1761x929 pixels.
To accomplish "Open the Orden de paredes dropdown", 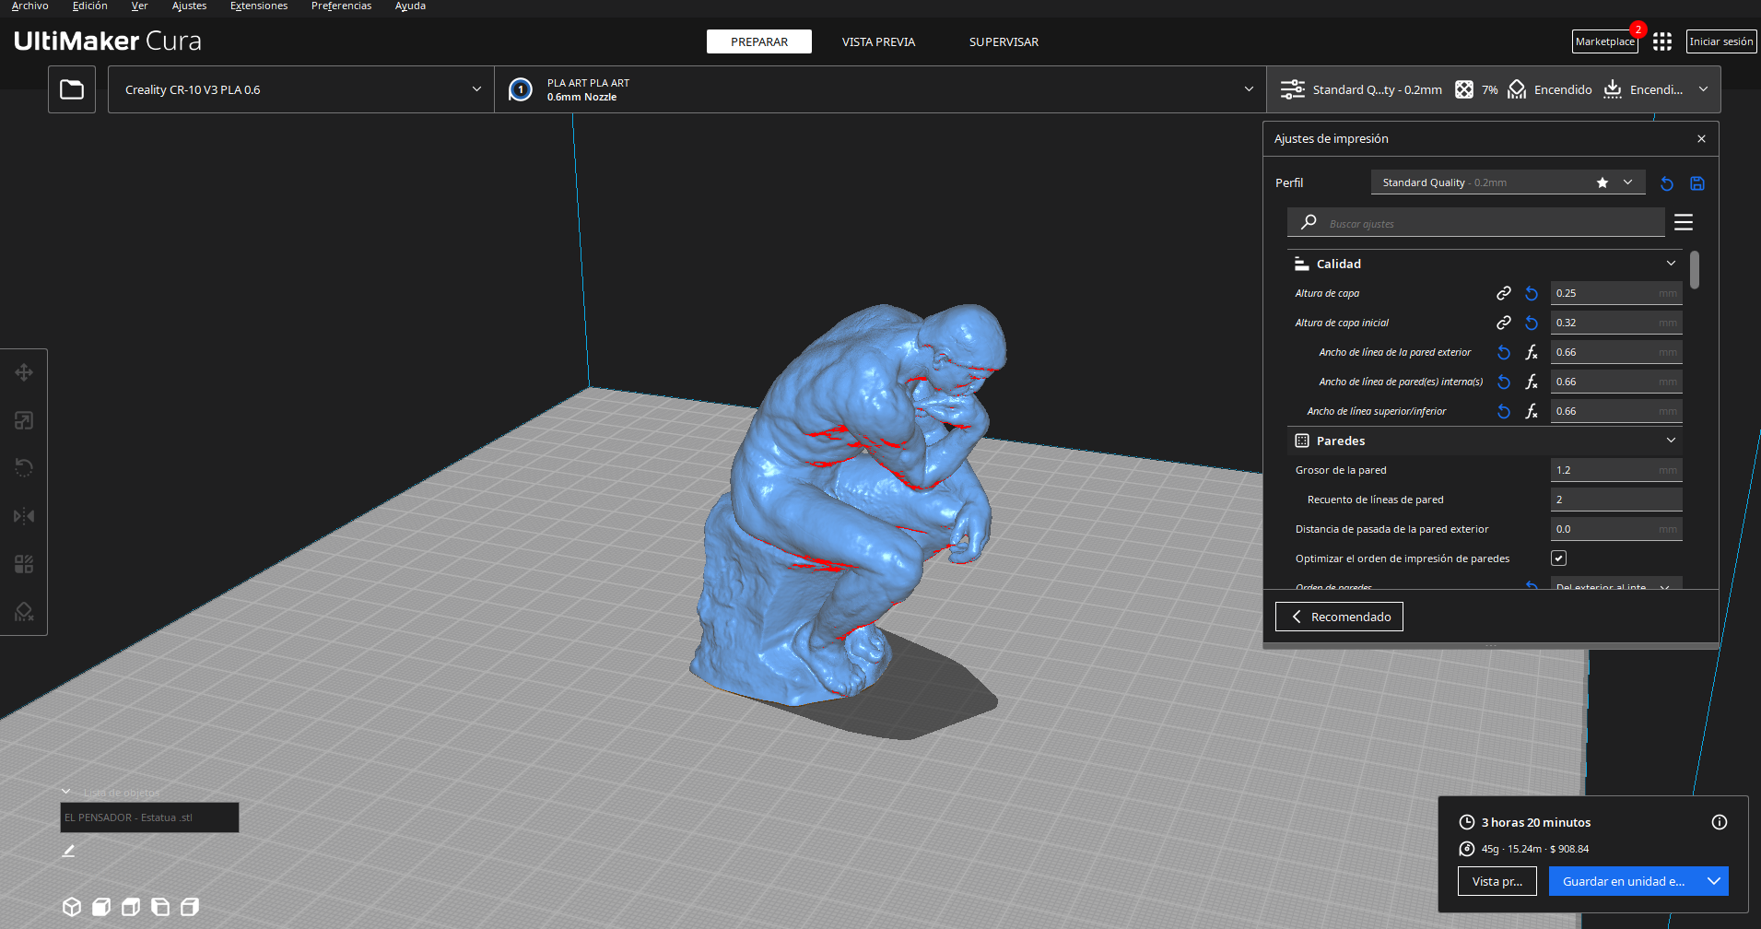I will click(x=1616, y=583).
